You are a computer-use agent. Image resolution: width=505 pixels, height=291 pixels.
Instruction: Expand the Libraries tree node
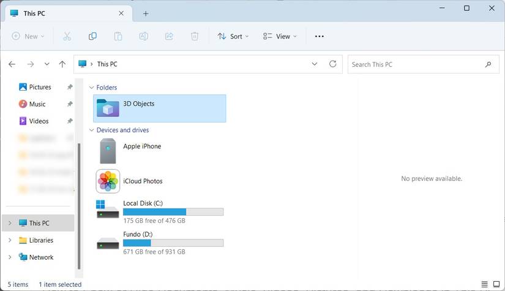10,240
